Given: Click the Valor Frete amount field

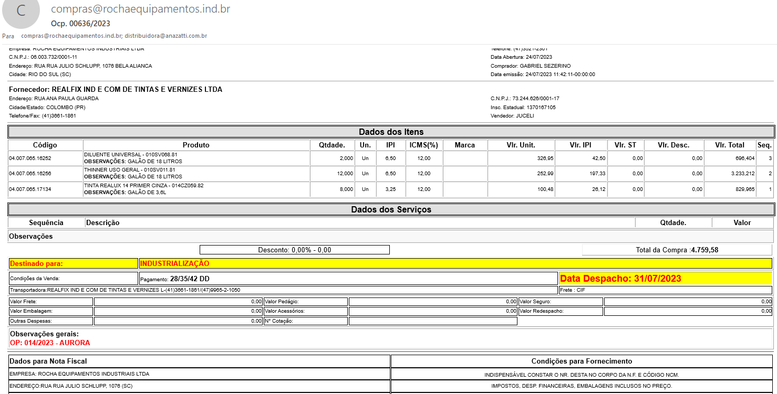Looking at the screenshot, I should (178, 302).
